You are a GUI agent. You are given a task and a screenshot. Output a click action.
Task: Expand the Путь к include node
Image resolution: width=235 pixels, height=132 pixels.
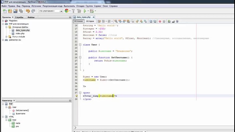click(6, 37)
